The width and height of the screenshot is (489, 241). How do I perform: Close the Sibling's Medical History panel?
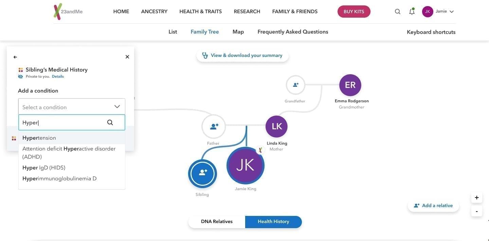[x=127, y=57]
